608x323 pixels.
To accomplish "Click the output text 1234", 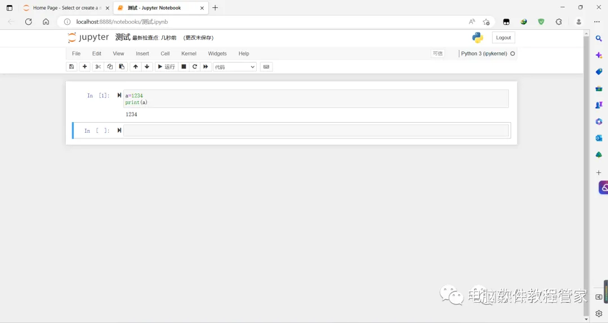I will 131,114.
